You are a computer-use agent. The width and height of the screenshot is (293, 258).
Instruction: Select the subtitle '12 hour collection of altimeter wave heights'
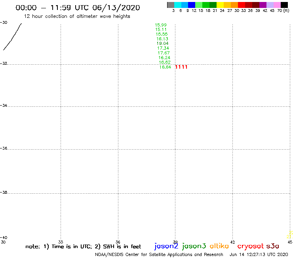77,16
